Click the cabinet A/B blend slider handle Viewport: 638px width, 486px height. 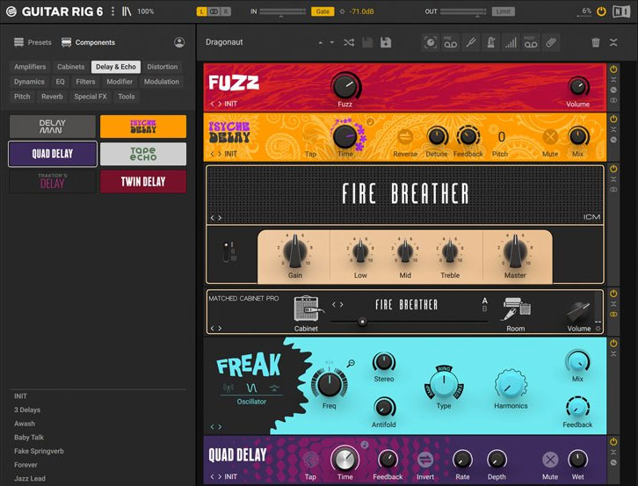[362, 322]
